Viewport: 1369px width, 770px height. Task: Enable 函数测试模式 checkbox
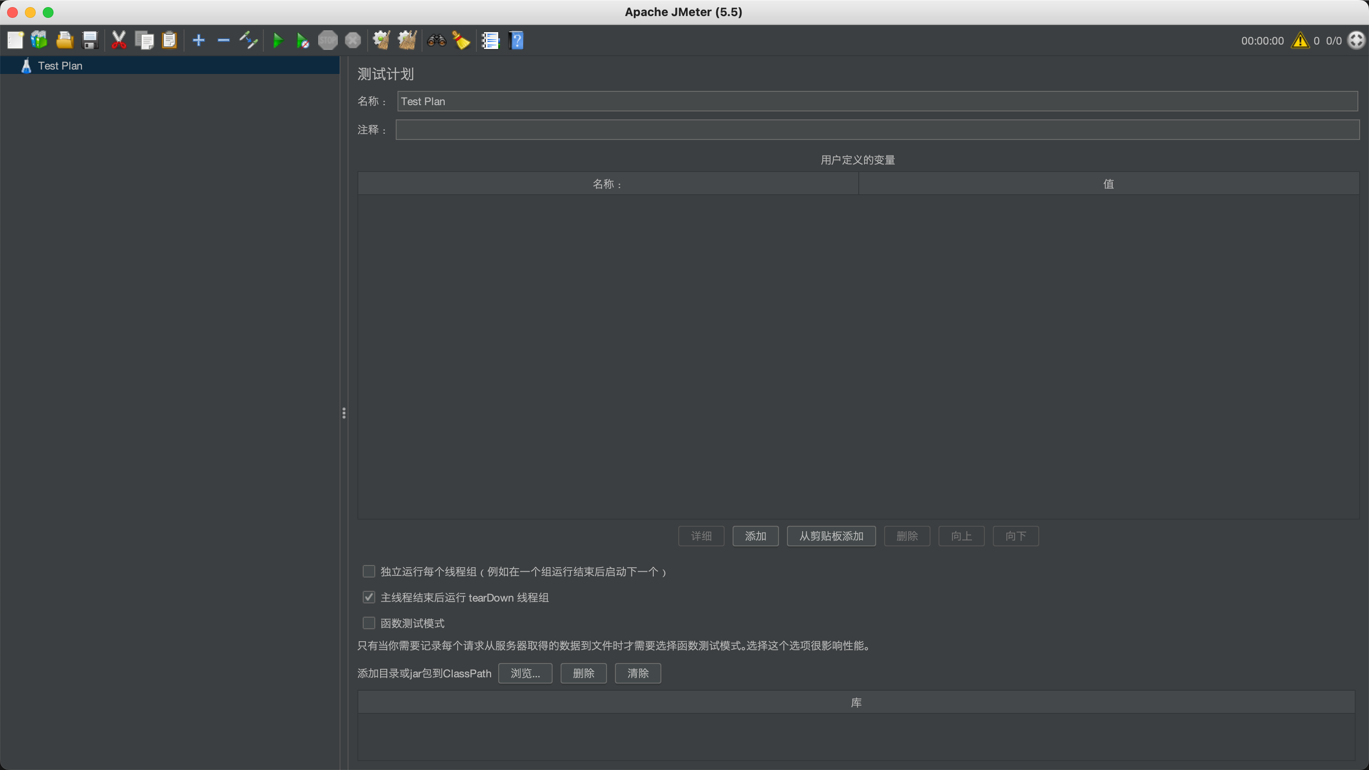click(x=369, y=623)
